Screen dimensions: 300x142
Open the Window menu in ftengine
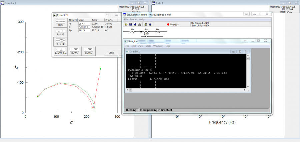pos(158,46)
